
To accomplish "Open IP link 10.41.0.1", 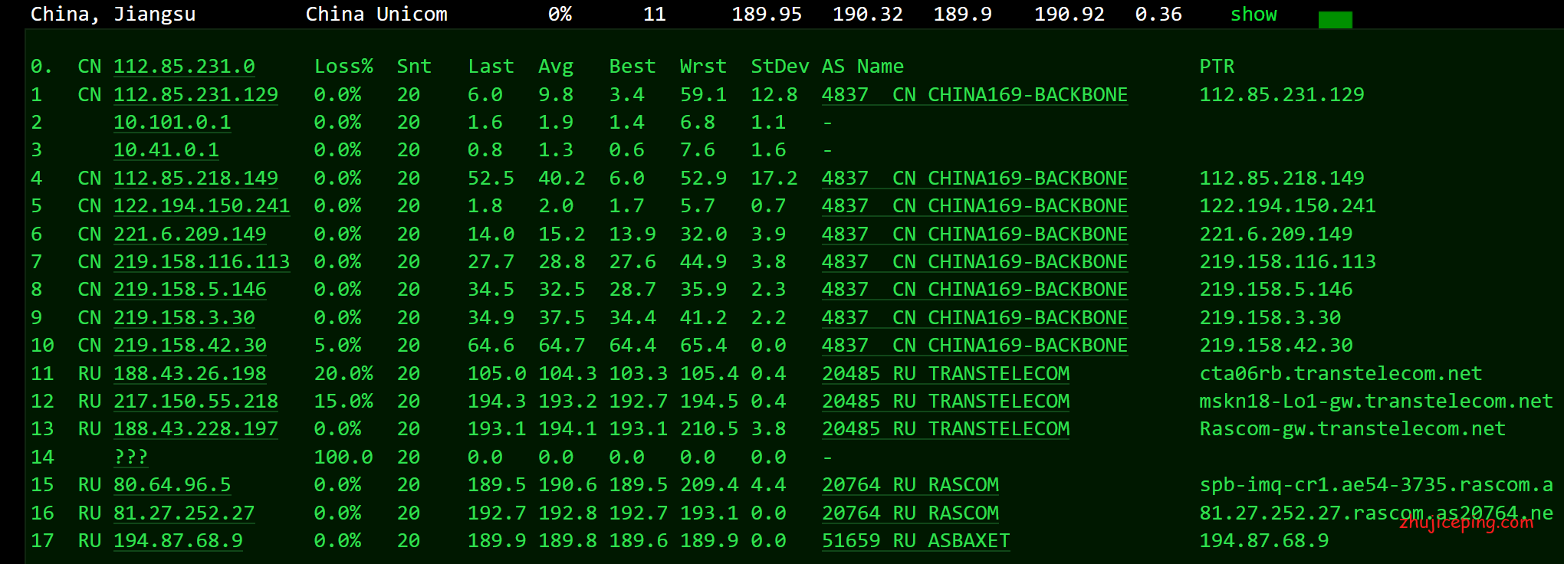I will pyautogui.click(x=166, y=150).
